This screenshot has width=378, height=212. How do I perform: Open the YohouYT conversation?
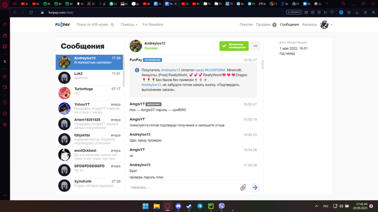(x=89, y=108)
